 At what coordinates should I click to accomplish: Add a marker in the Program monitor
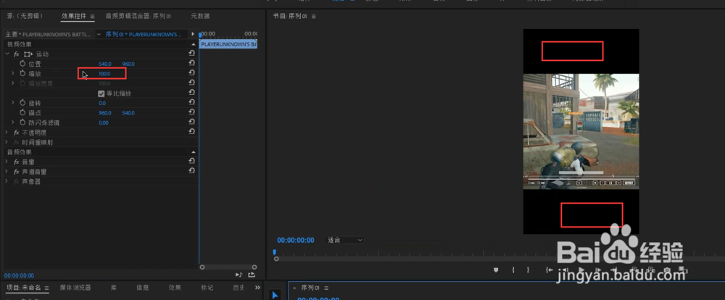click(x=496, y=270)
